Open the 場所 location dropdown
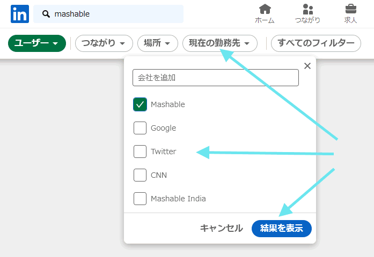The height and width of the screenshot is (257, 374). pos(158,43)
